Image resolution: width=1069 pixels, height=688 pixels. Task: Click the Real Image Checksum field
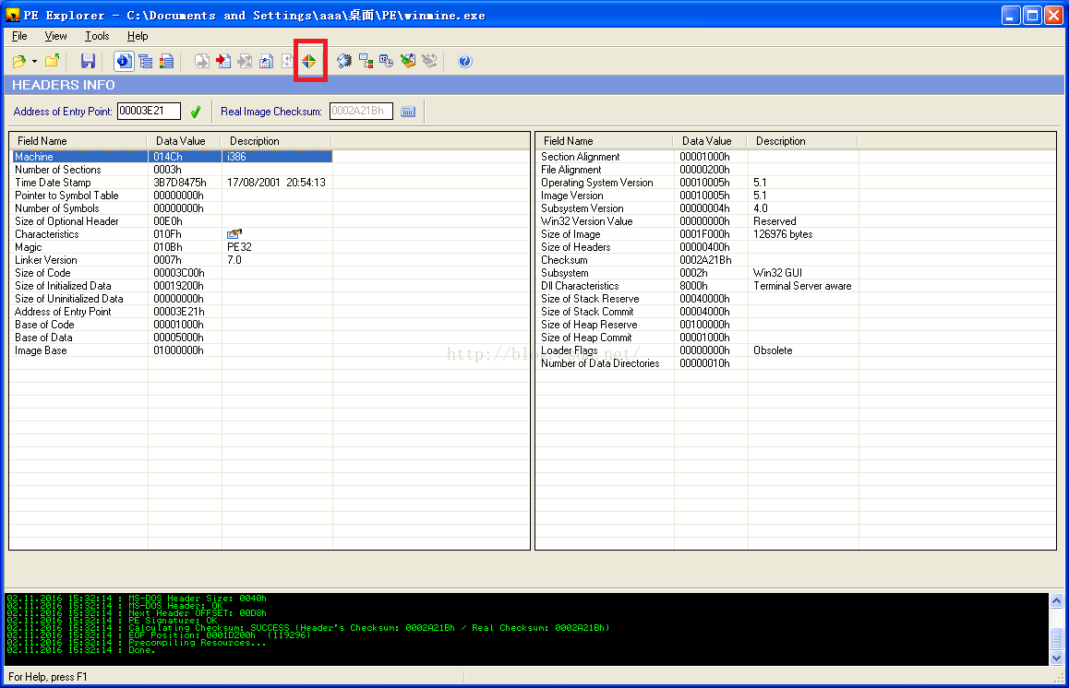click(x=361, y=111)
